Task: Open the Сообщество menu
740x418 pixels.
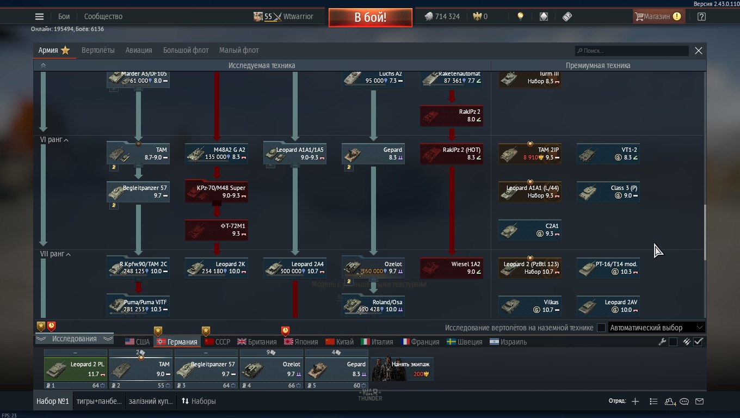Action: 103,16
